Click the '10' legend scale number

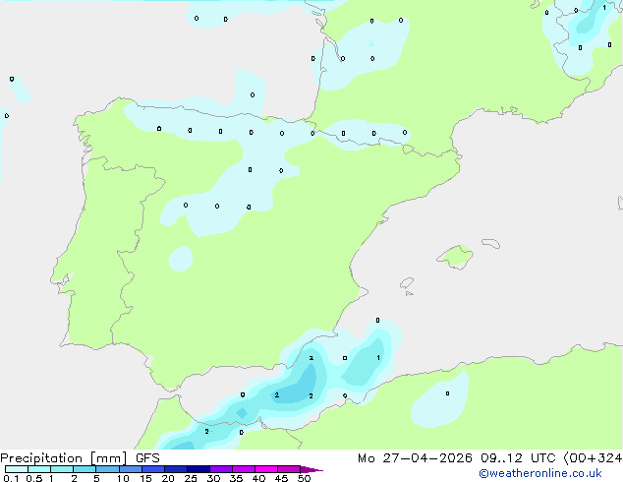[x=123, y=478]
